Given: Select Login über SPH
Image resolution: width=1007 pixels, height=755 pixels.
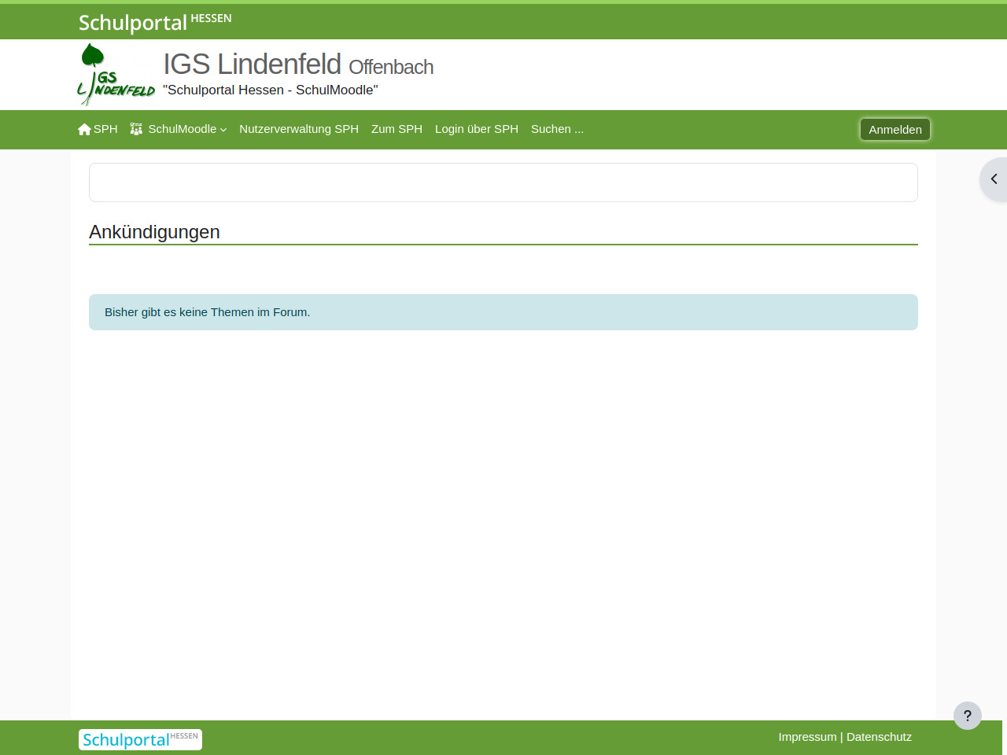Looking at the screenshot, I should [476, 129].
